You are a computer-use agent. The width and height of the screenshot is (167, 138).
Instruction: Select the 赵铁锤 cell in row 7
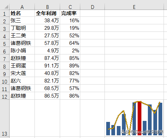(x=22, y=58)
